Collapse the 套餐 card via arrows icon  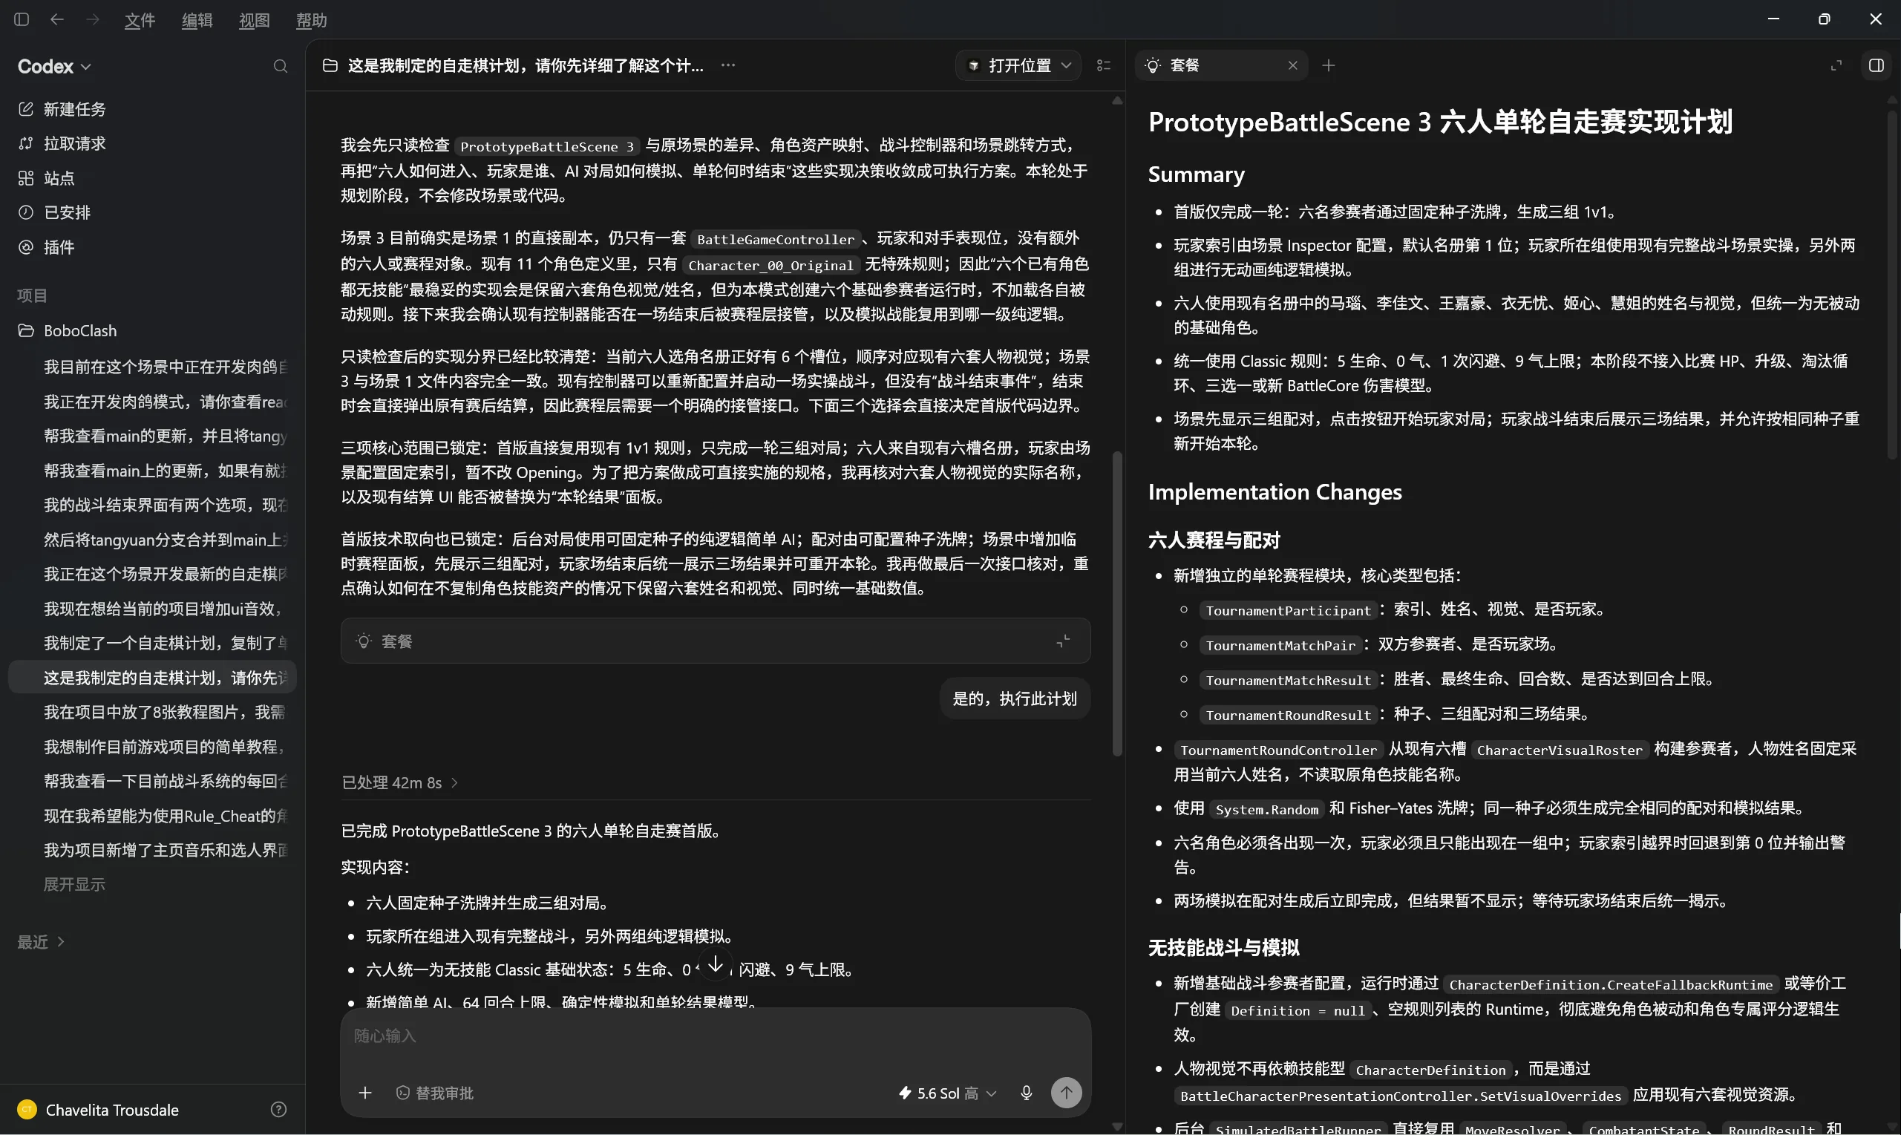pos(1064,641)
